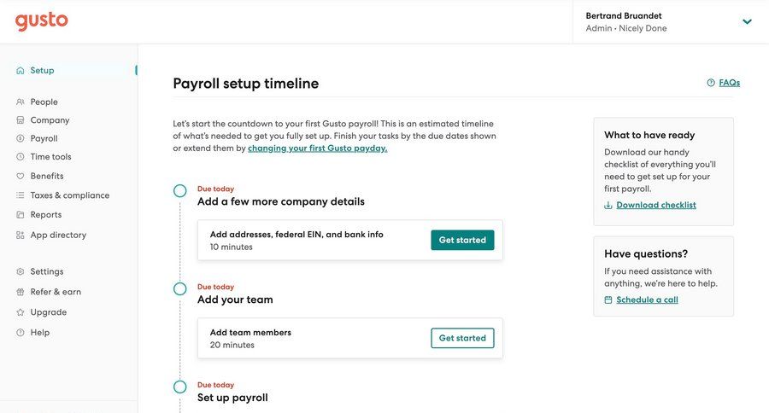769x413 pixels.
Task: Click the FAQs question mark icon
Action: pos(711,83)
